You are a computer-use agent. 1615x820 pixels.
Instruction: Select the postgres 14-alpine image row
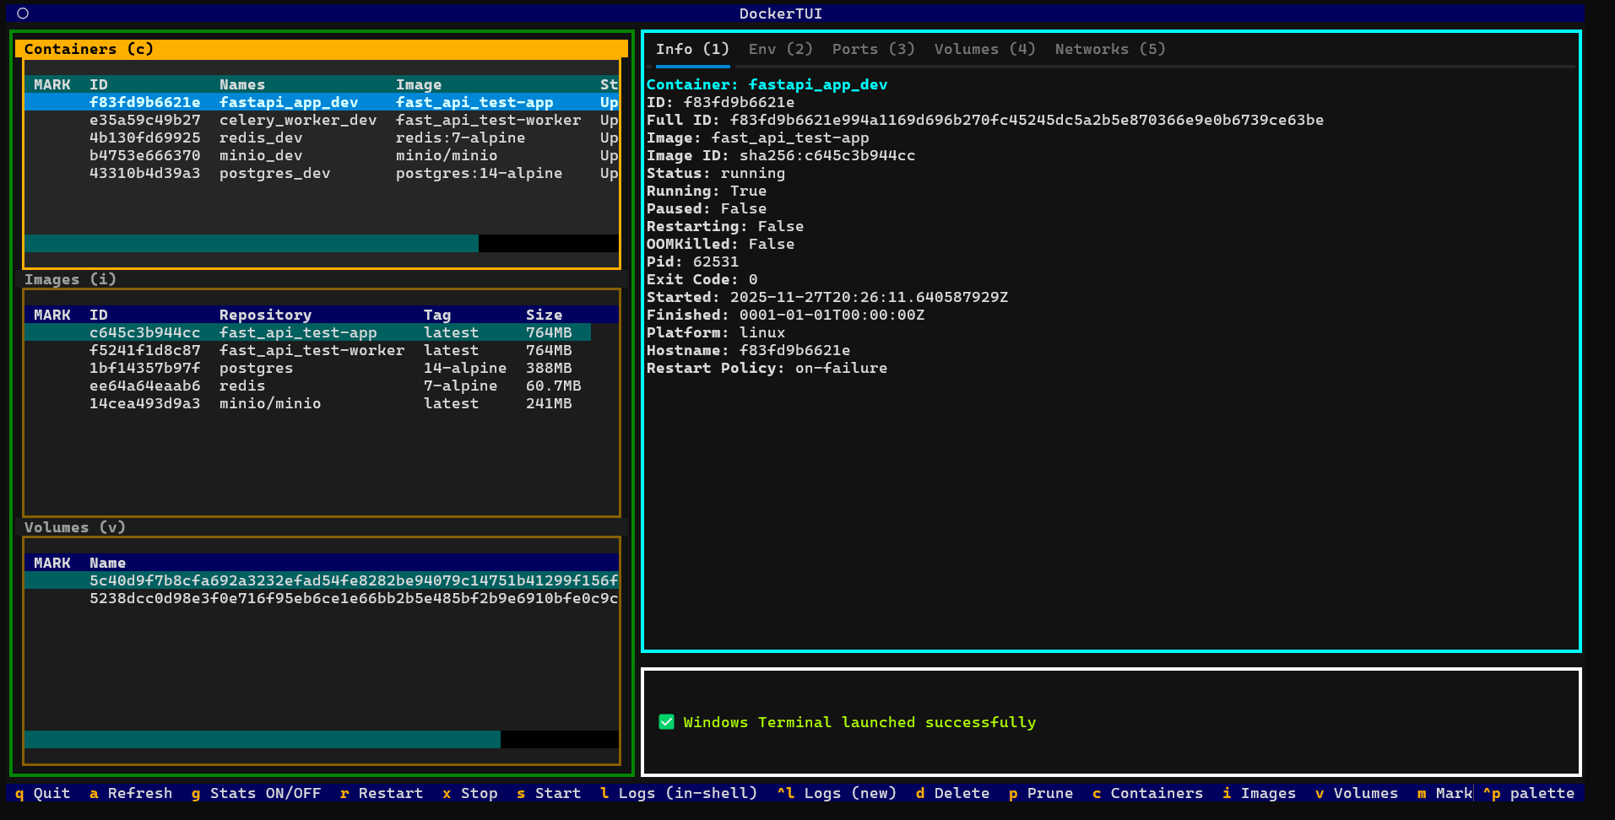point(308,368)
